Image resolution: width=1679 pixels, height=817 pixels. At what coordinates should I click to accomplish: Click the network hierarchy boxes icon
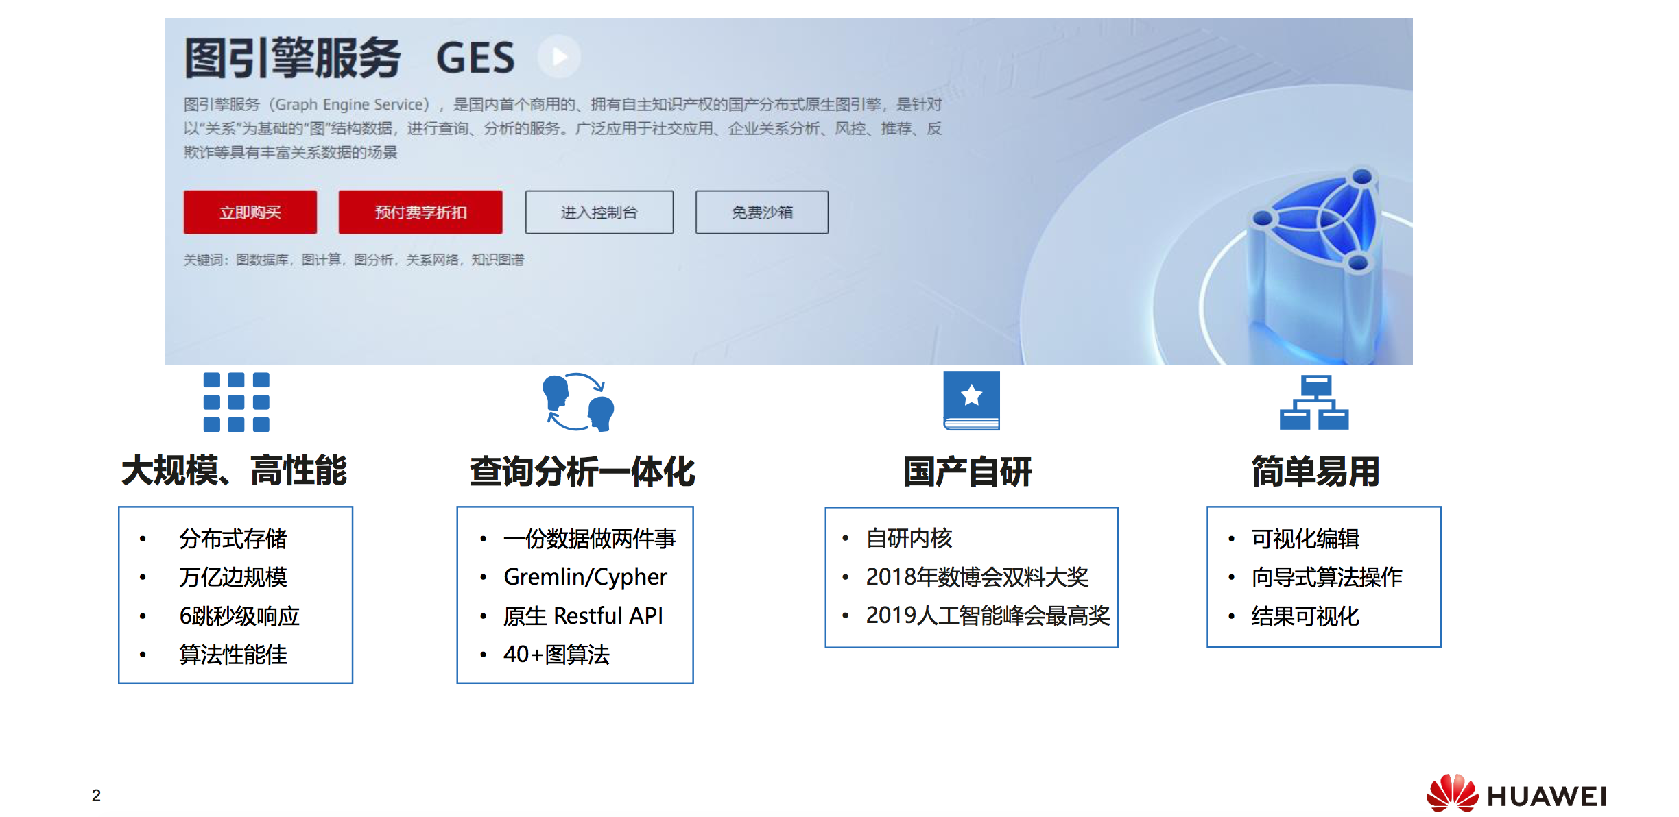1313,402
